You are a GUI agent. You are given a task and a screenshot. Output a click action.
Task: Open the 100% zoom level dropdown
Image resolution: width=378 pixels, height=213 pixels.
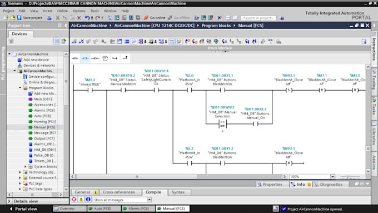tap(332, 177)
